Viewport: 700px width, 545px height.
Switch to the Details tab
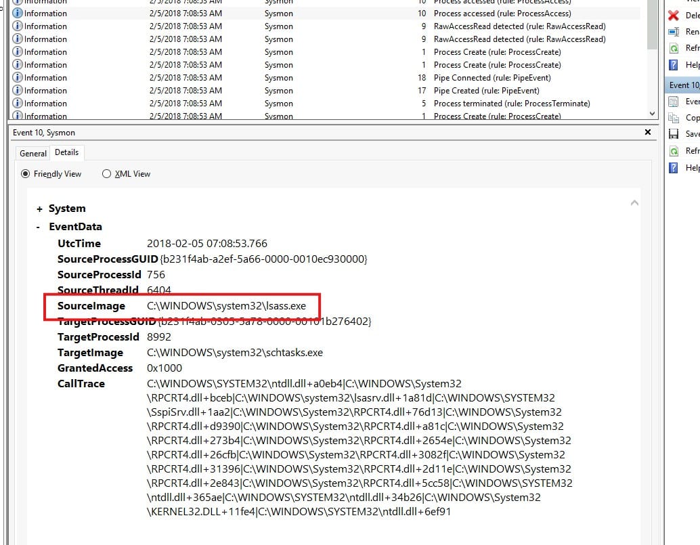tap(66, 152)
